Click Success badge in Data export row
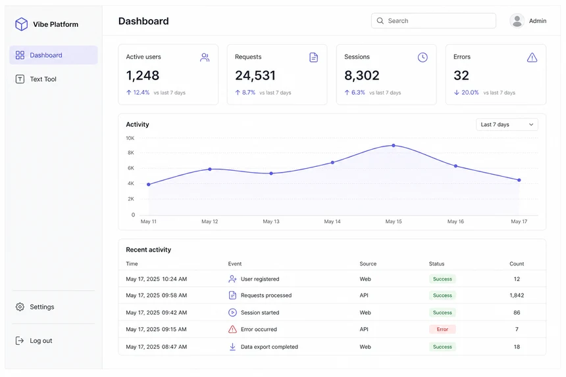Image resolution: width=566 pixels, height=377 pixels. click(442, 347)
